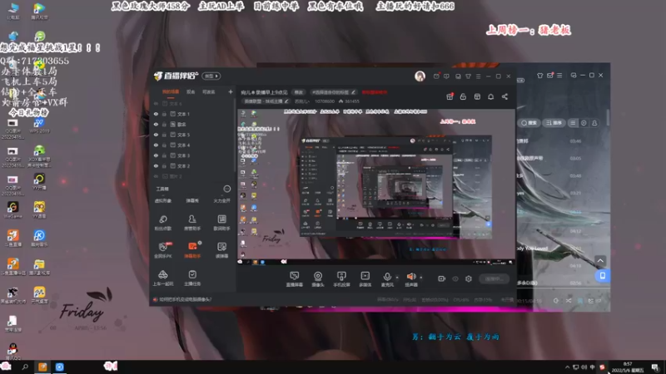666x374 pixels.
Task: Open the 虚拟形象 toolbox tab
Action: tap(162, 200)
